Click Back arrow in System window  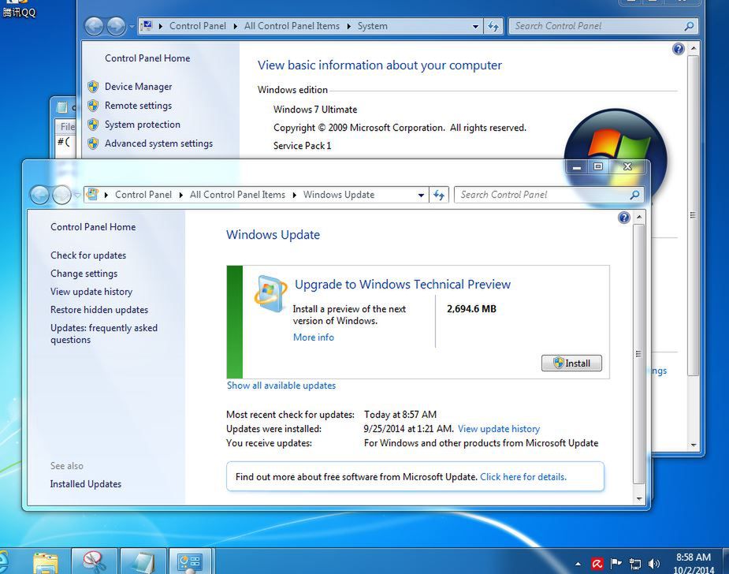point(95,26)
